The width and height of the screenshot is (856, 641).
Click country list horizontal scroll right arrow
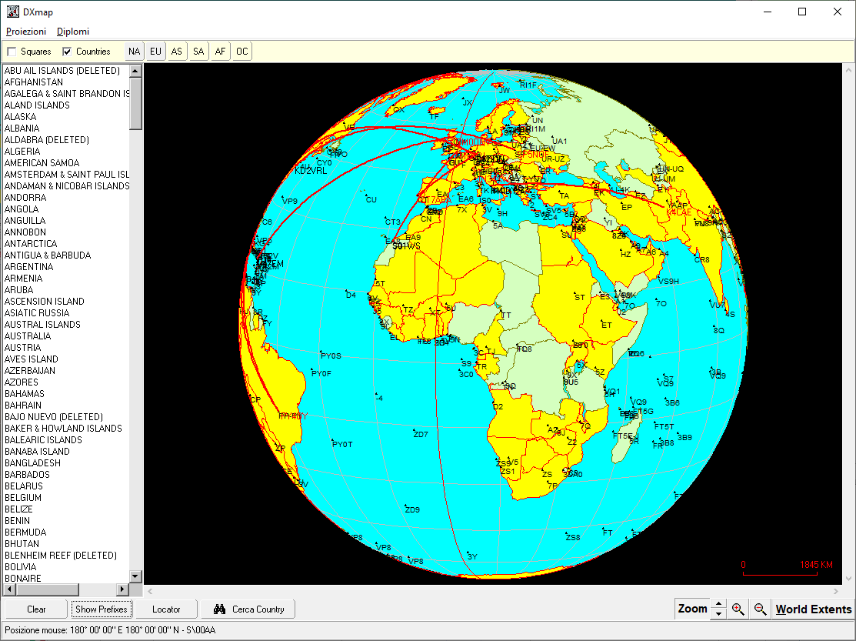pos(123,589)
